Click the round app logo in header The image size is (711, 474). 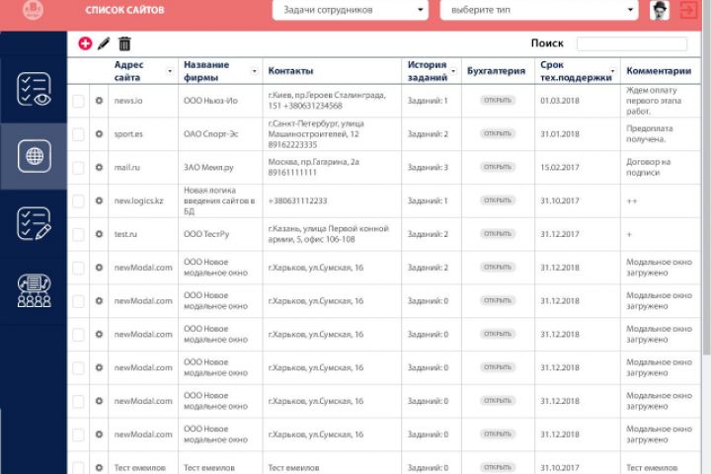[34, 9]
